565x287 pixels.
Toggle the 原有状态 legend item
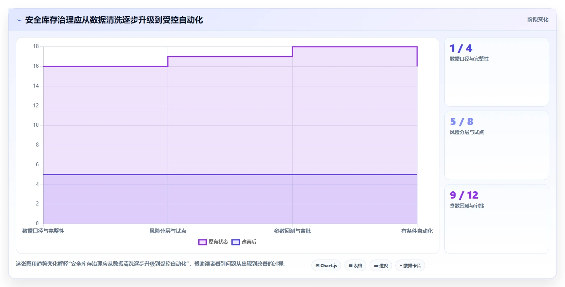pos(213,242)
